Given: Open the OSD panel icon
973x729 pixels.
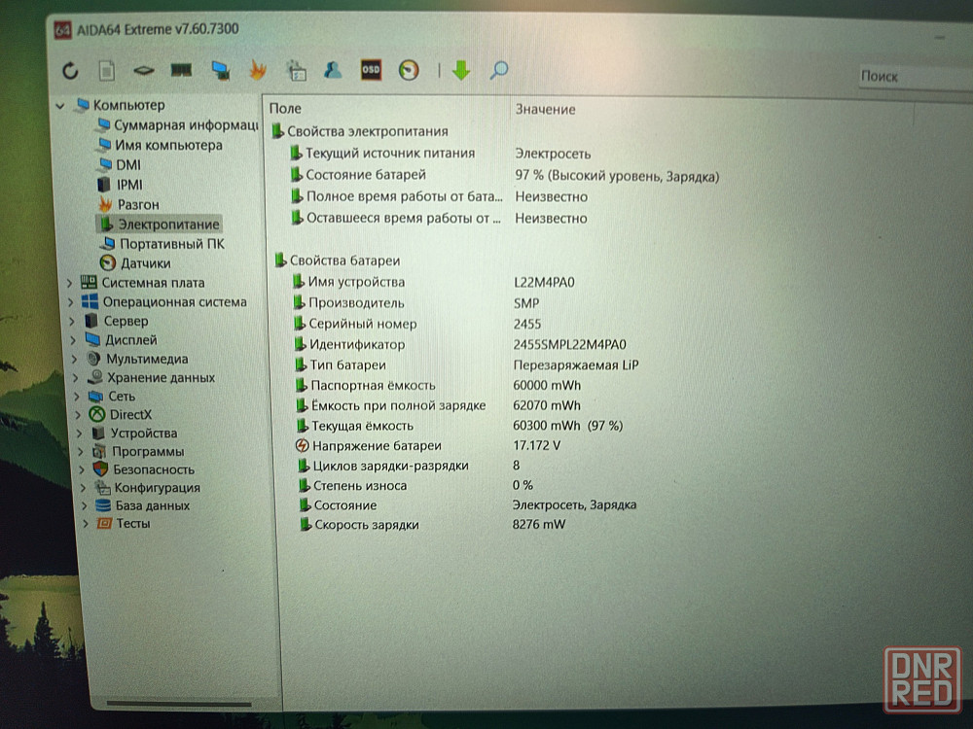Looking at the screenshot, I should click(371, 70).
